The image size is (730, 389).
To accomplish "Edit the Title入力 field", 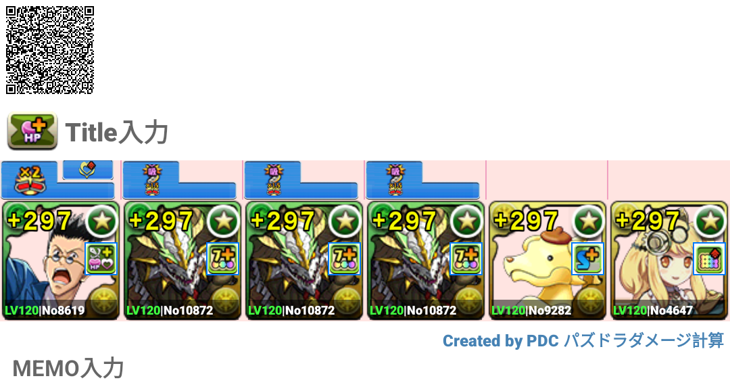I will point(116,133).
